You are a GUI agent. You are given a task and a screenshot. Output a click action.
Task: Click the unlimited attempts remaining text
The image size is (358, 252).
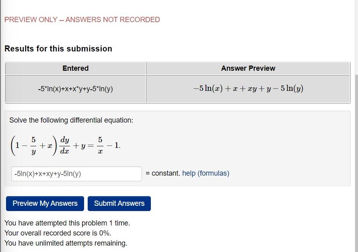click(66, 243)
